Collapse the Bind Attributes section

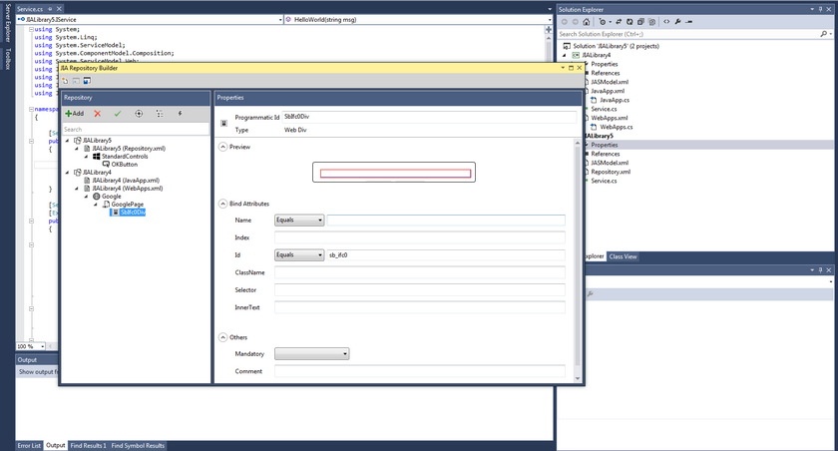point(222,204)
